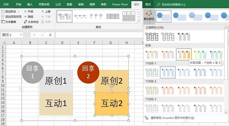Toggle the 文本窗格 text pane
Image resolution: width=229 pixels, height=126 pixels.
pyautogui.click(x=9, y=22)
